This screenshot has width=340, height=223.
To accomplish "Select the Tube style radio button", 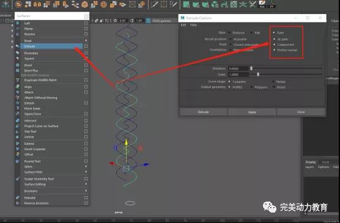I will coord(274,32).
